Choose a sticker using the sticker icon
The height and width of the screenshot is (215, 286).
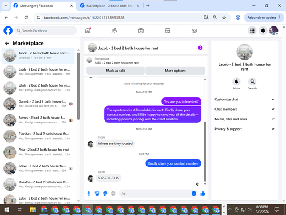click(105, 194)
